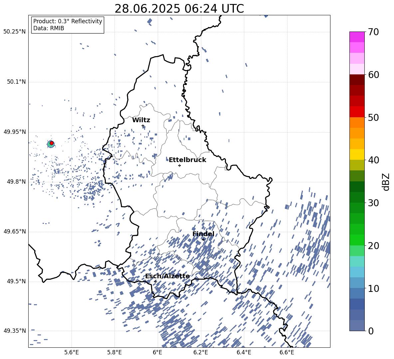Click the Ettelbruck city label

(187, 160)
